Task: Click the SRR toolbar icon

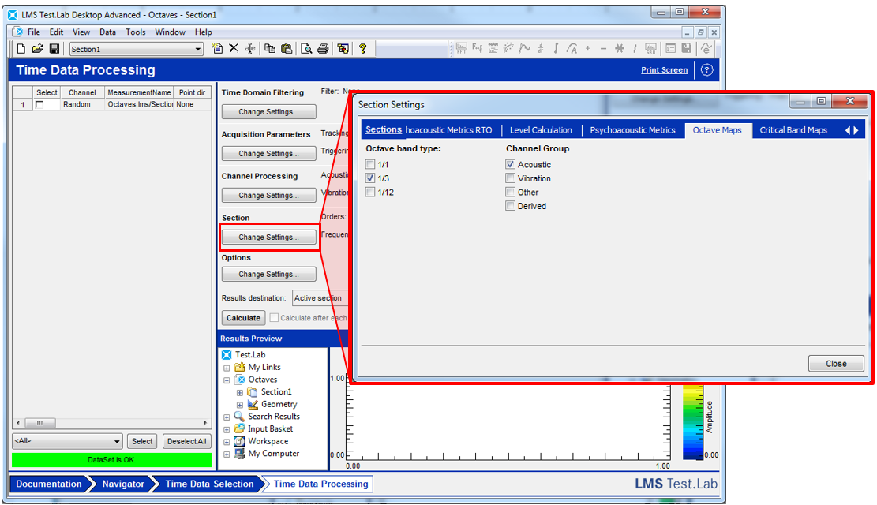Action: click(x=650, y=49)
